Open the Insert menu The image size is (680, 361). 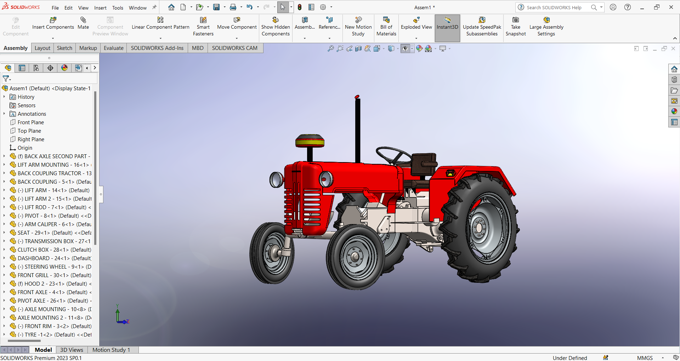coord(100,8)
